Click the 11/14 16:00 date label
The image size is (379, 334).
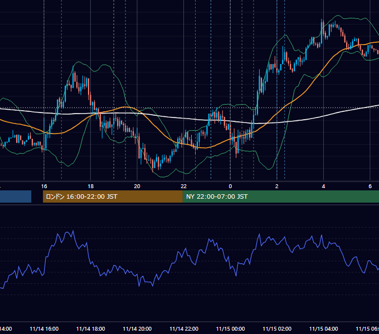coord(44,328)
